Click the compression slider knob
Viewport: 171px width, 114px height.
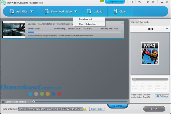click(34, 102)
